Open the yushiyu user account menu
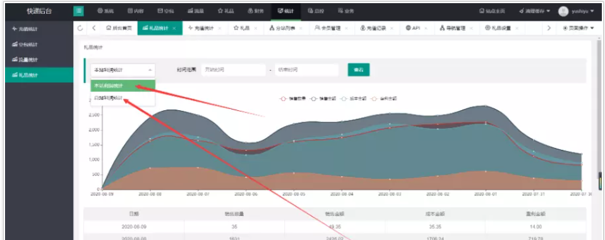 [x=583, y=11]
